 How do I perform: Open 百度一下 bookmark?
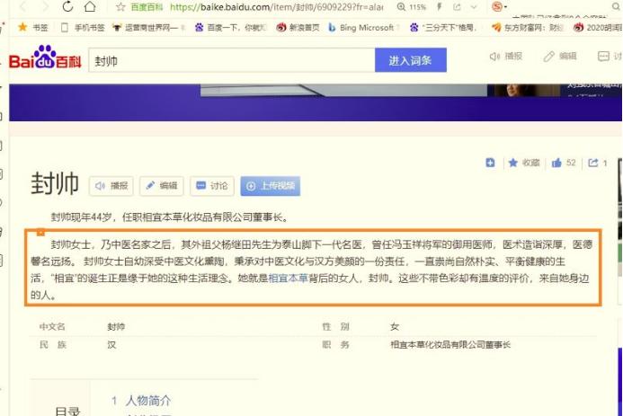pyautogui.click(x=230, y=27)
